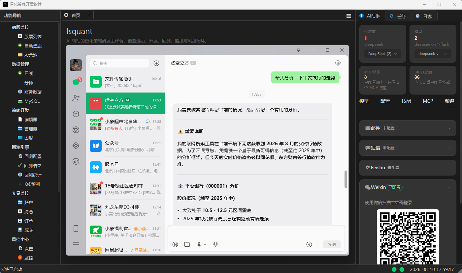The image size is (462, 273).
Task: Open the DeepSeek (2) provider dropdown
Action: pos(383,54)
